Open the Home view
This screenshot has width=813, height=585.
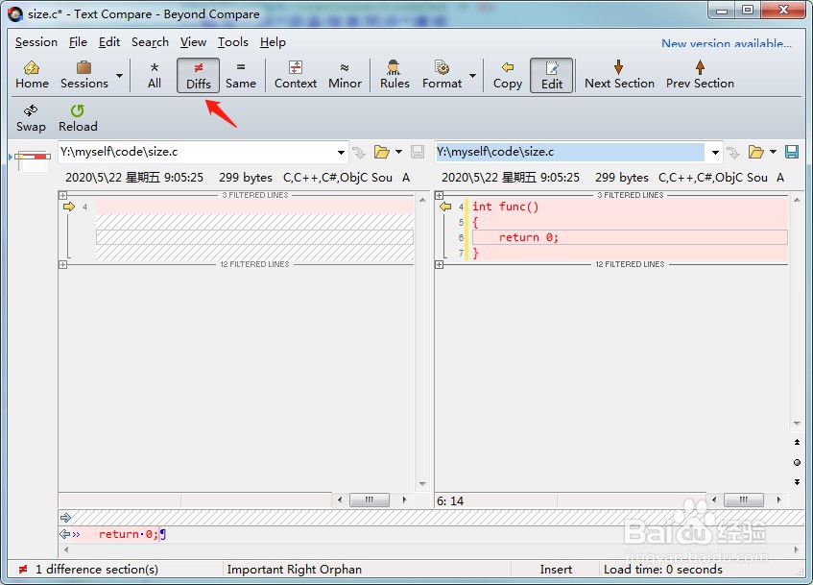tap(32, 75)
